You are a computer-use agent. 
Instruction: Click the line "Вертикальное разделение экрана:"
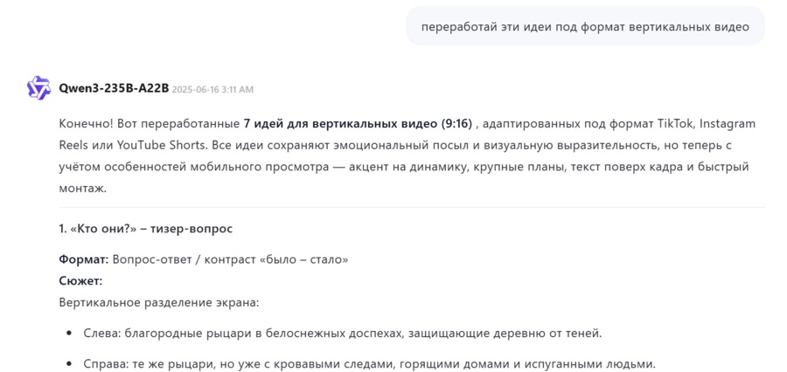click(159, 302)
